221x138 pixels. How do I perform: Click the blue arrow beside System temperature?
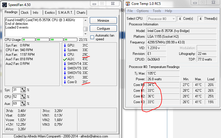[65, 50]
